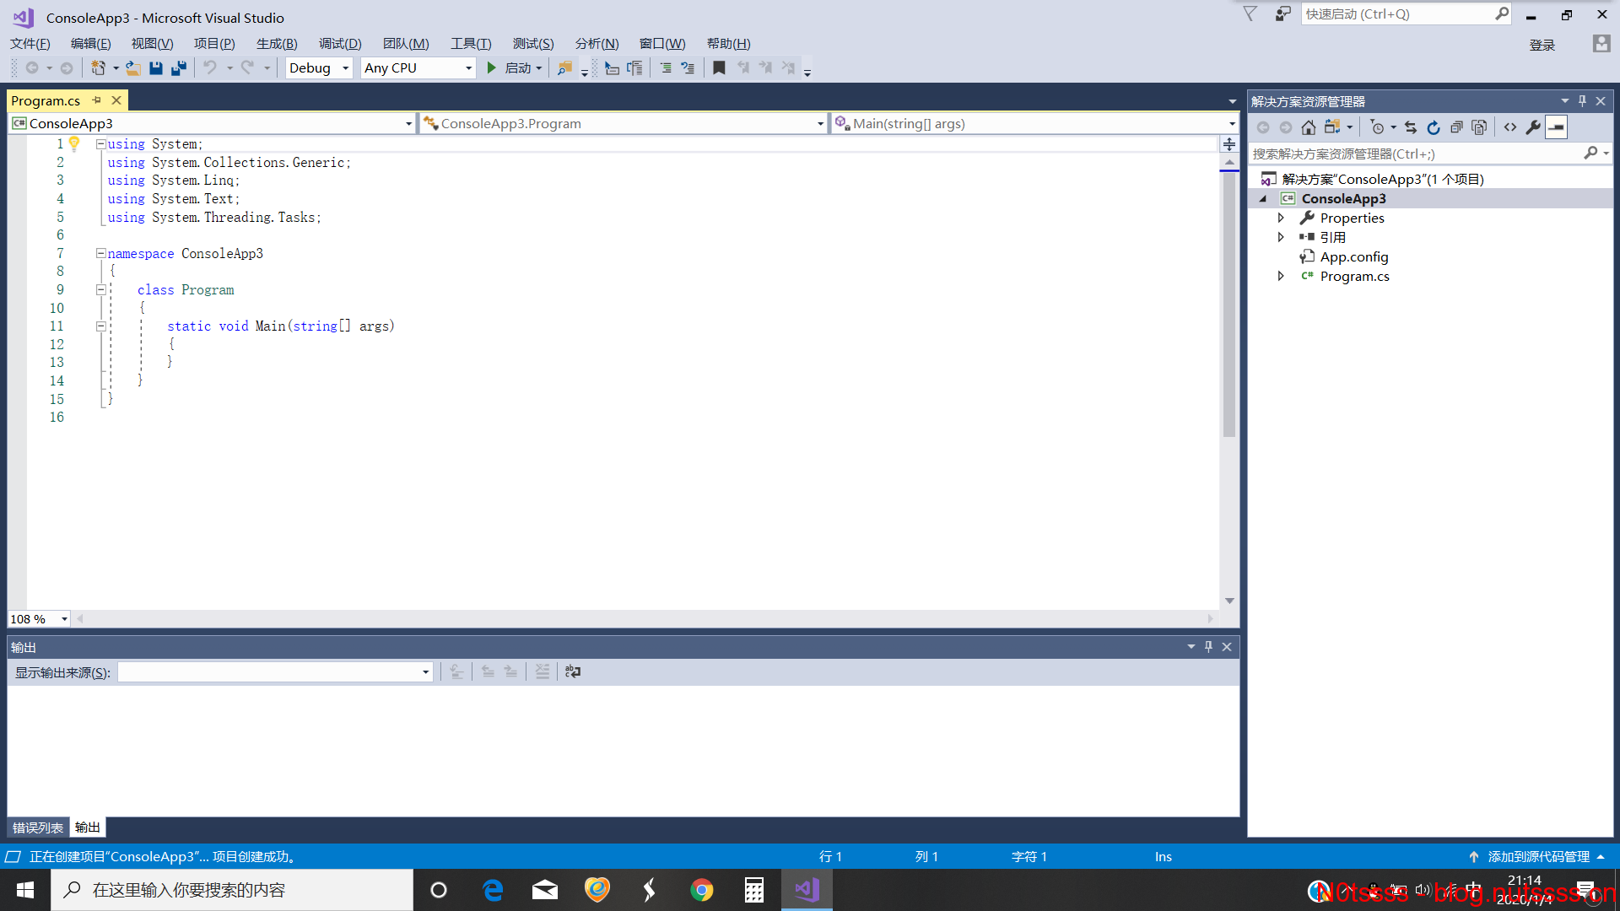Open the 编辑(E) Edit menu
1620x911 pixels.
pyautogui.click(x=91, y=44)
